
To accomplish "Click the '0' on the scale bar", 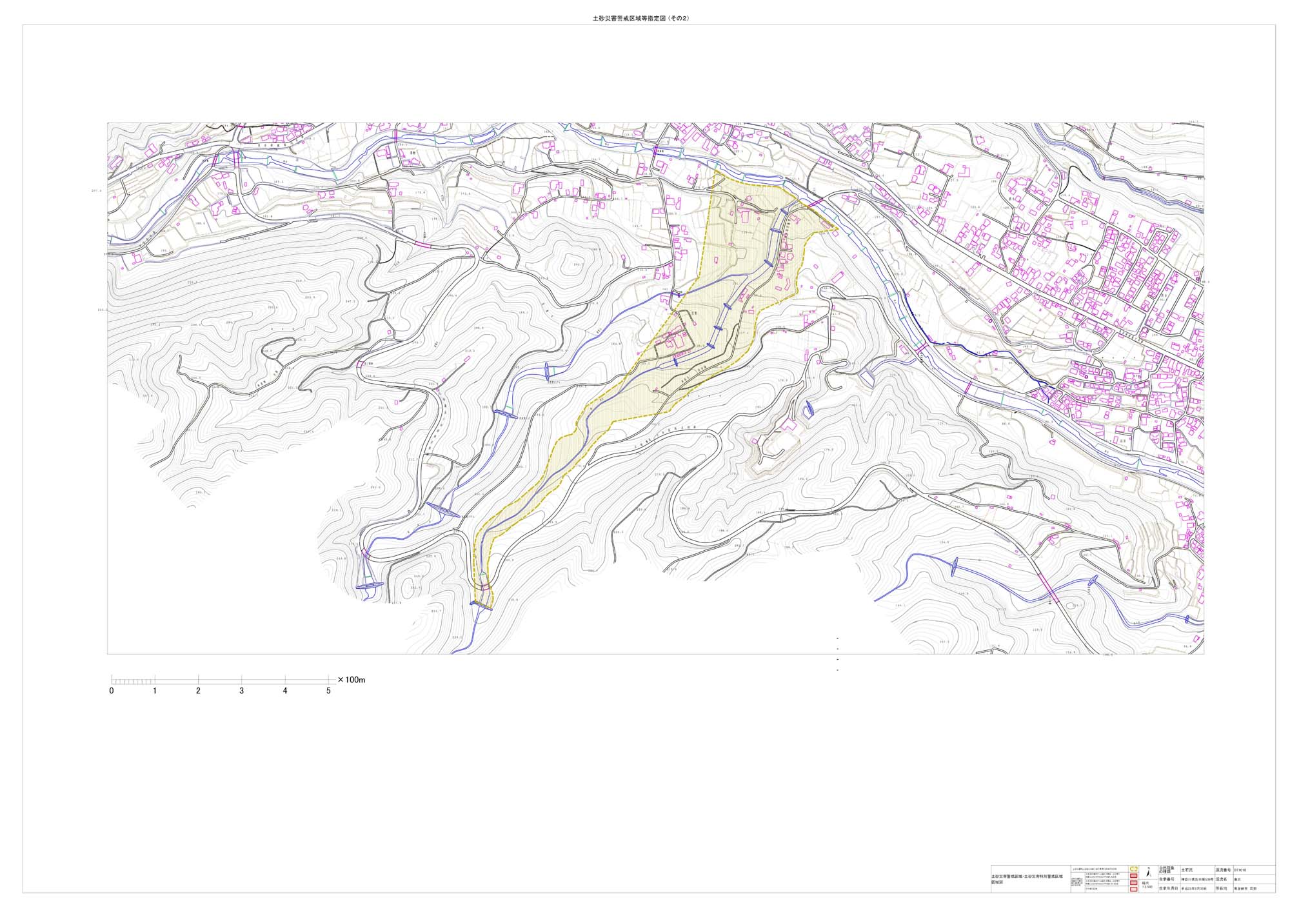I will [x=112, y=691].
